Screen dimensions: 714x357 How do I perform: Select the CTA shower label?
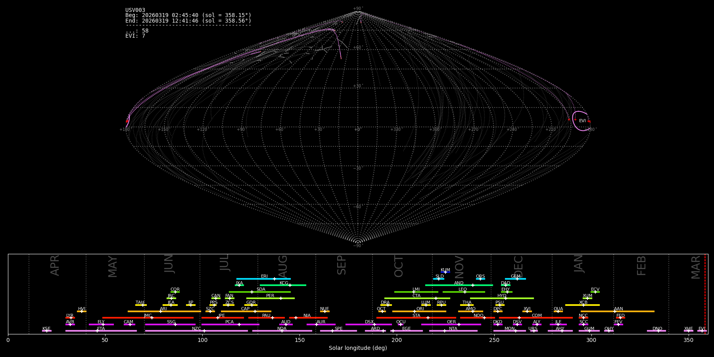(416, 296)
